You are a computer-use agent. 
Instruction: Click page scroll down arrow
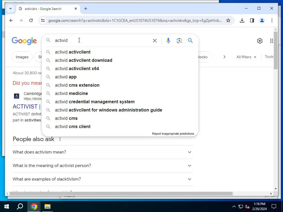[x=276, y=189]
